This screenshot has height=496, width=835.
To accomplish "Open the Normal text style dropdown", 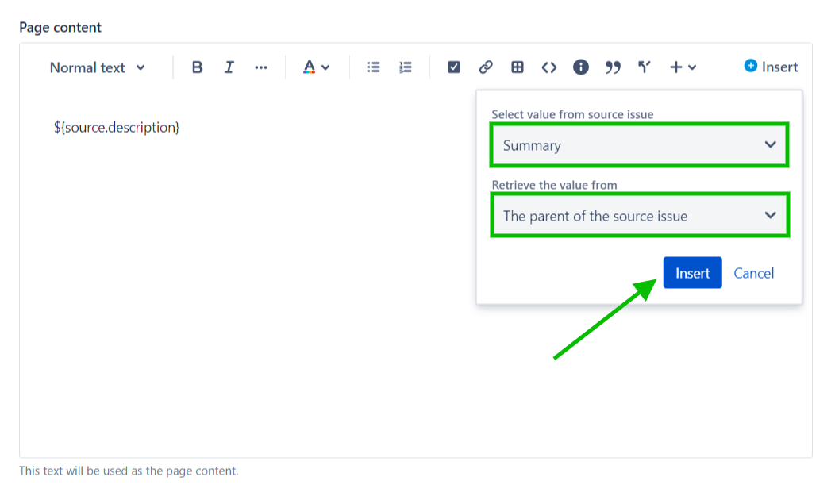I will coord(97,67).
